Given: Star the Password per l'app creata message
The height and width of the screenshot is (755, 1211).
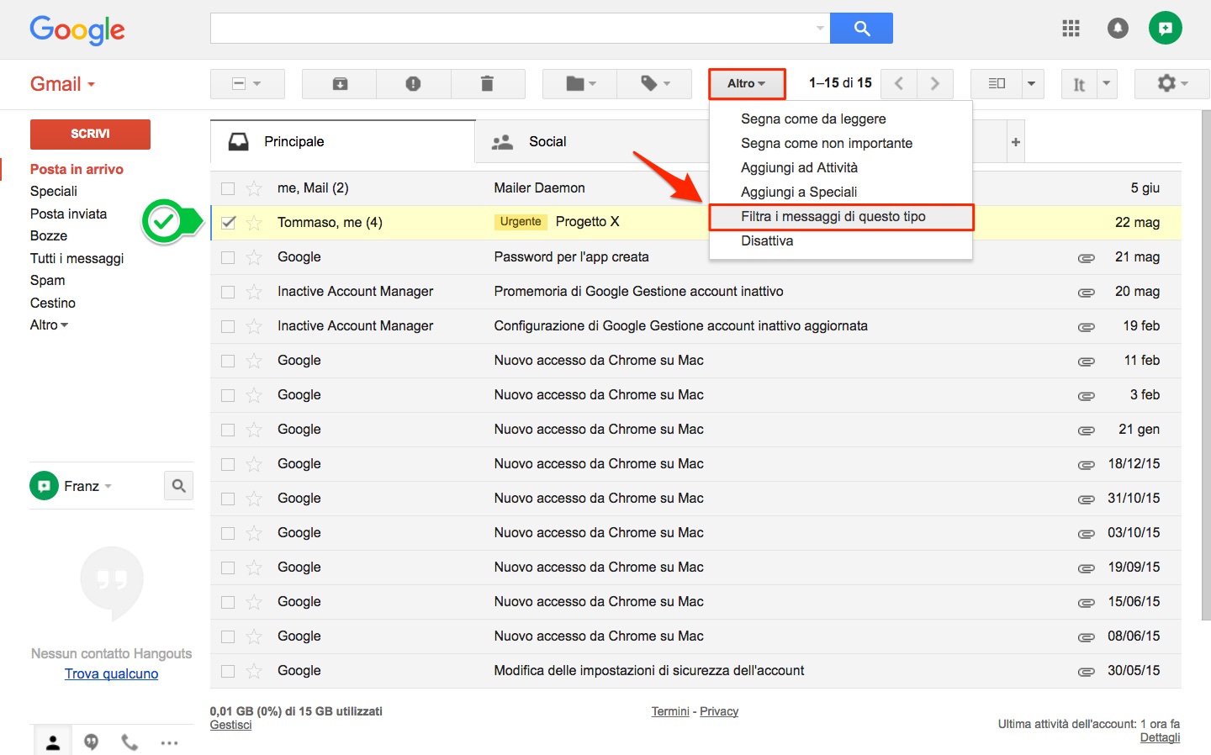Looking at the screenshot, I should click(254, 257).
